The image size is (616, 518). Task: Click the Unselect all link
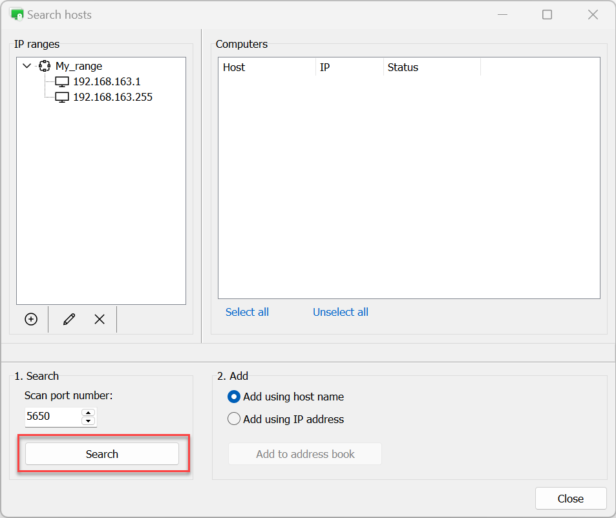341,312
